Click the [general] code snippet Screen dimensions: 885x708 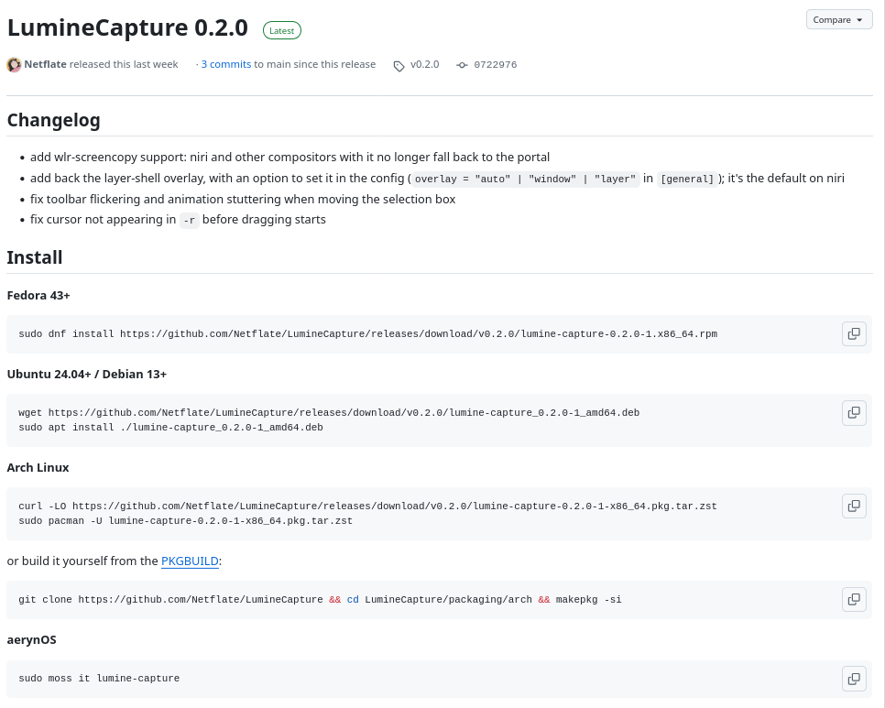point(687,179)
